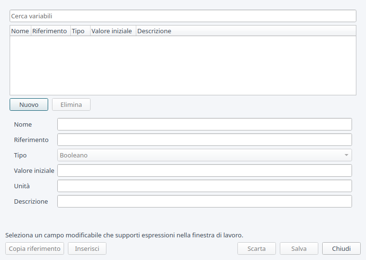Focus the Nome input field
Viewport: 366px width, 260px height.
205,124
